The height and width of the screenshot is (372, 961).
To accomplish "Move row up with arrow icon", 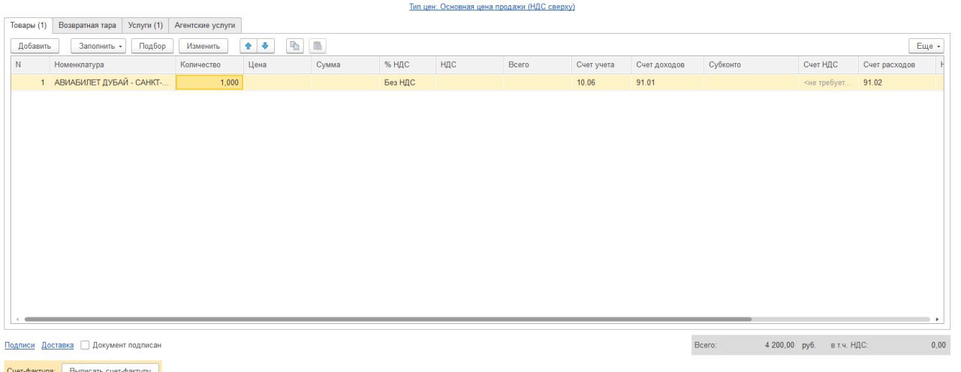I will 249,46.
